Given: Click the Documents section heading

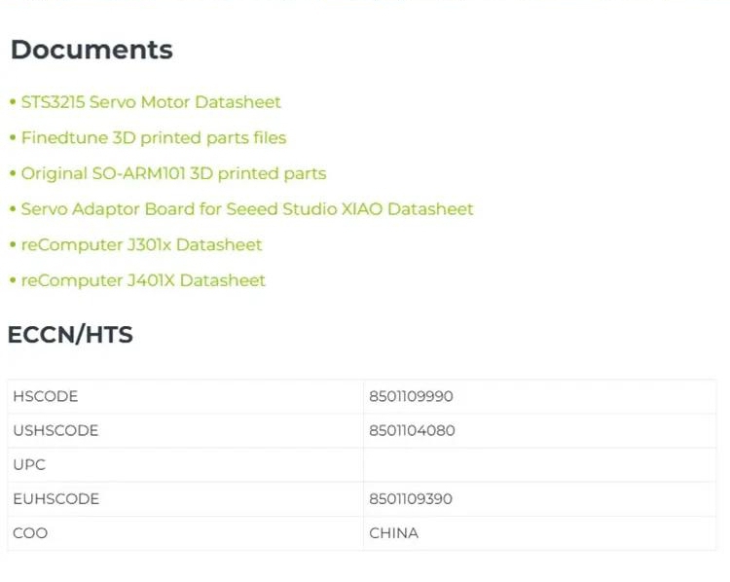Looking at the screenshot, I should (91, 51).
